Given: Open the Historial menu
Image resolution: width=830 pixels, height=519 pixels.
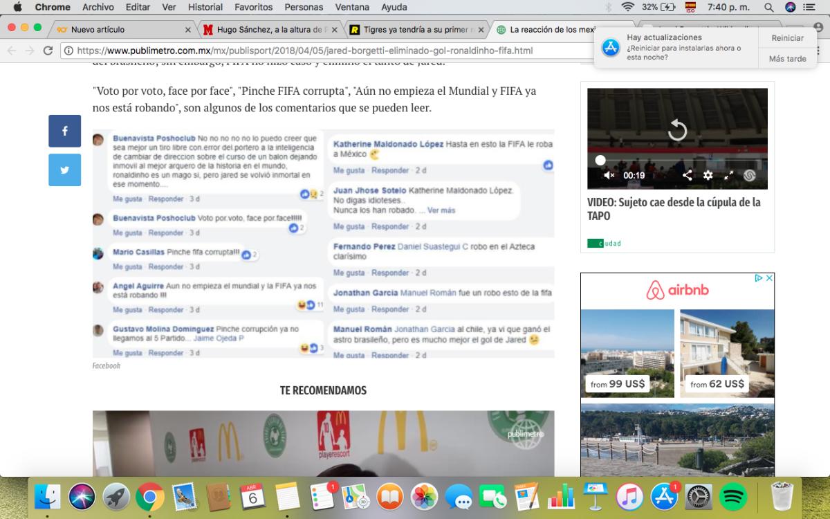Looking at the screenshot, I should click(205, 7).
